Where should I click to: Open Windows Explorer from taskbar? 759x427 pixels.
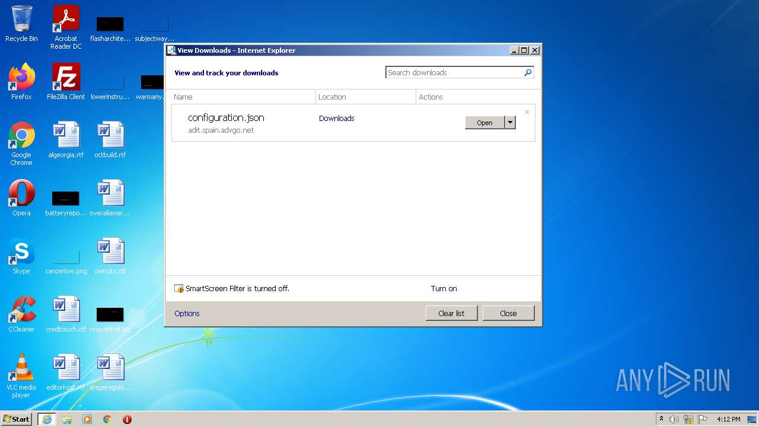click(x=67, y=419)
